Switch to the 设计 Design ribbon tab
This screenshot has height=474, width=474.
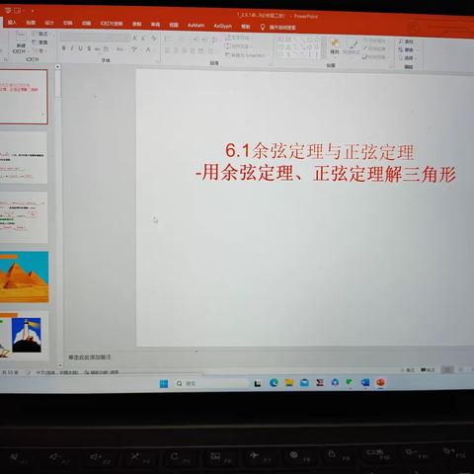point(49,23)
